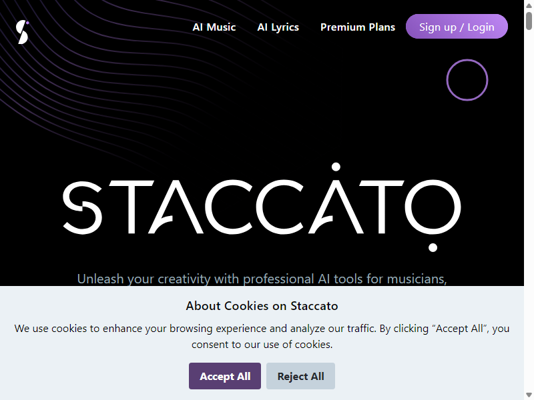Open Sign up / Login
534x400 pixels.
457,27
